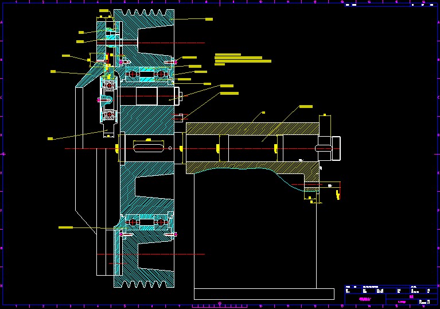
Task: Select the yellow part label at far left
Action: click(x=50, y=138)
